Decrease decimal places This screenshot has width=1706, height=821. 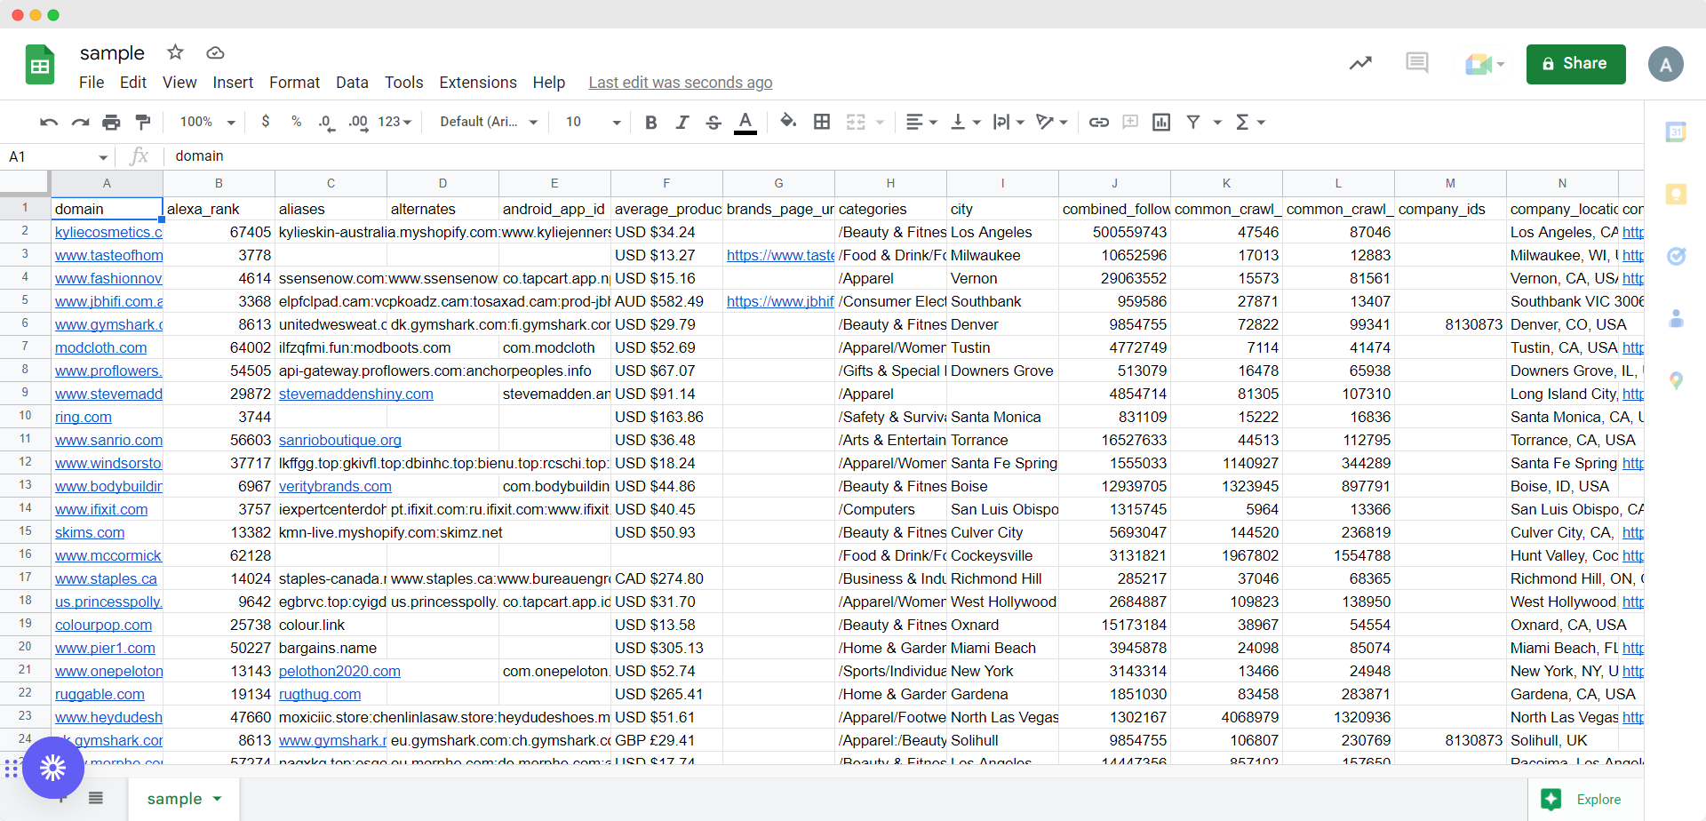pyautogui.click(x=326, y=123)
